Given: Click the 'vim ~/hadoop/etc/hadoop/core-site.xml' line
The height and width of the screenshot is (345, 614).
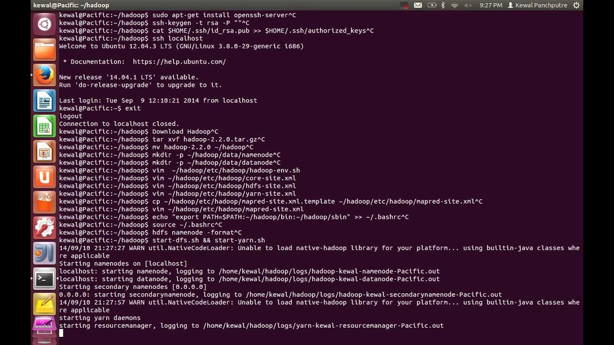Looking at the screenshot, I should point(177,178).
